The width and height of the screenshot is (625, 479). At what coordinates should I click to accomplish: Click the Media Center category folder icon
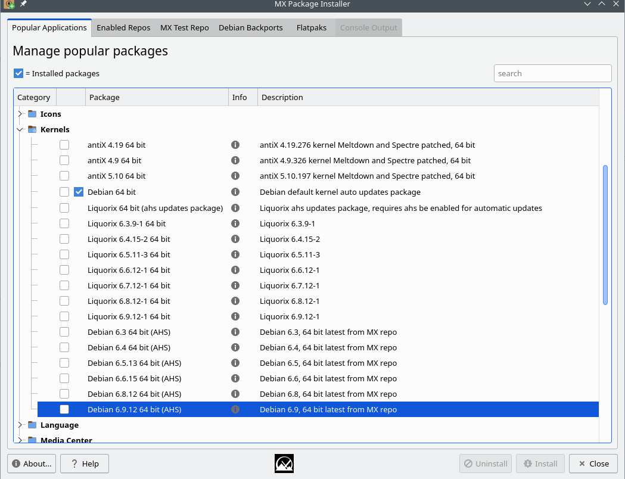(32, 440)
